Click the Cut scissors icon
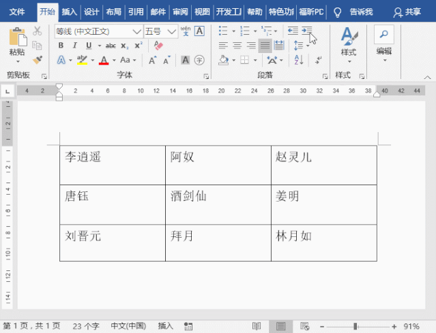 pyautogui.click(x=37, y=31)
